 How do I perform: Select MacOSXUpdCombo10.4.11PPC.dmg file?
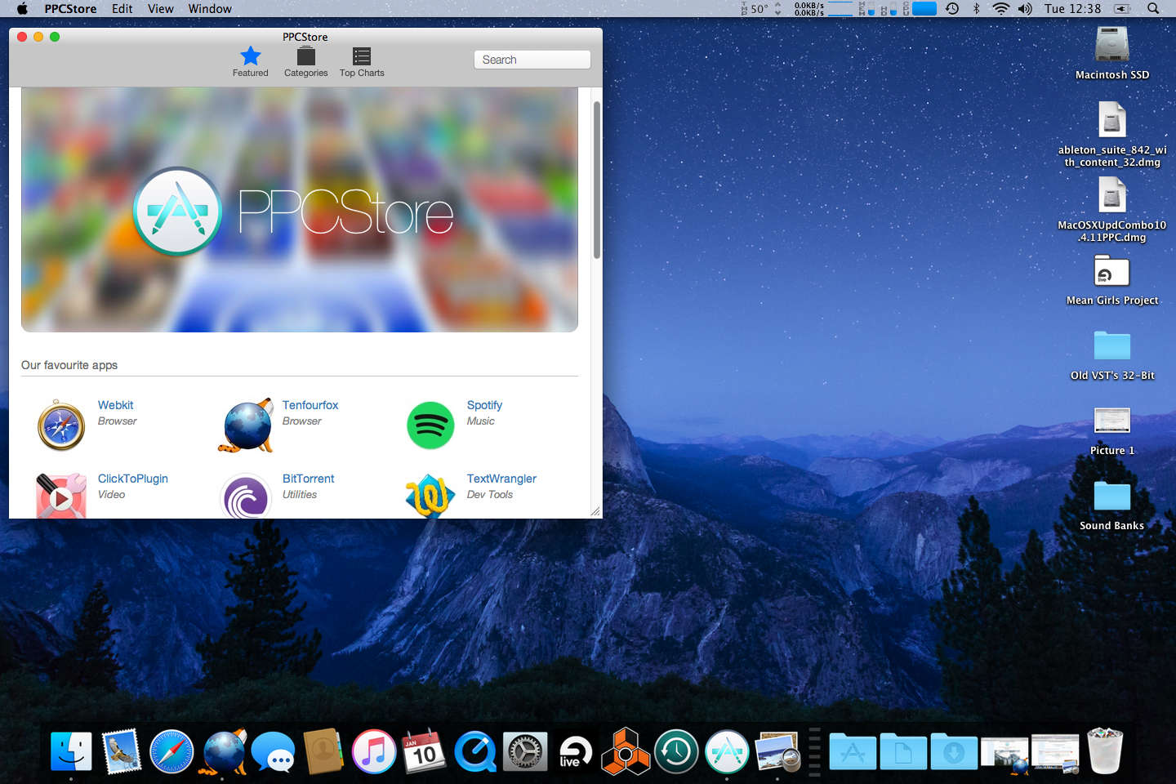click(x=1112, y=210)
